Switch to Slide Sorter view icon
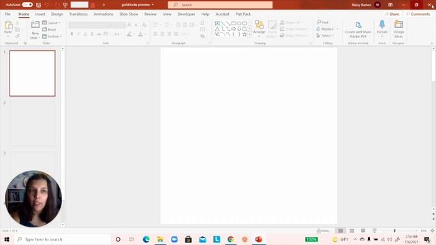The height and width of the screenshot is (245, 436). pos(352,231)
